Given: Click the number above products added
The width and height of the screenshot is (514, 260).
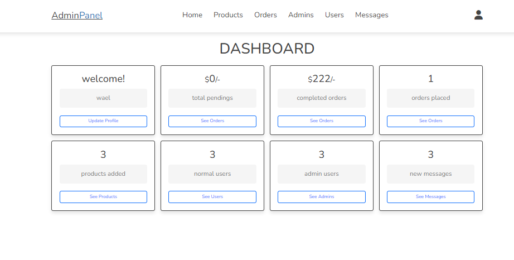Looking at the screenshot, I should [x=103, y=155].
